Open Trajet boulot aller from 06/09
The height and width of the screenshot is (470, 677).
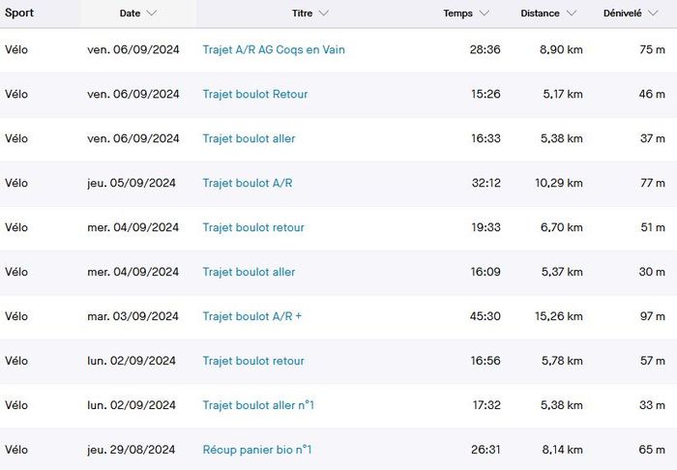(x=249, y=139)
